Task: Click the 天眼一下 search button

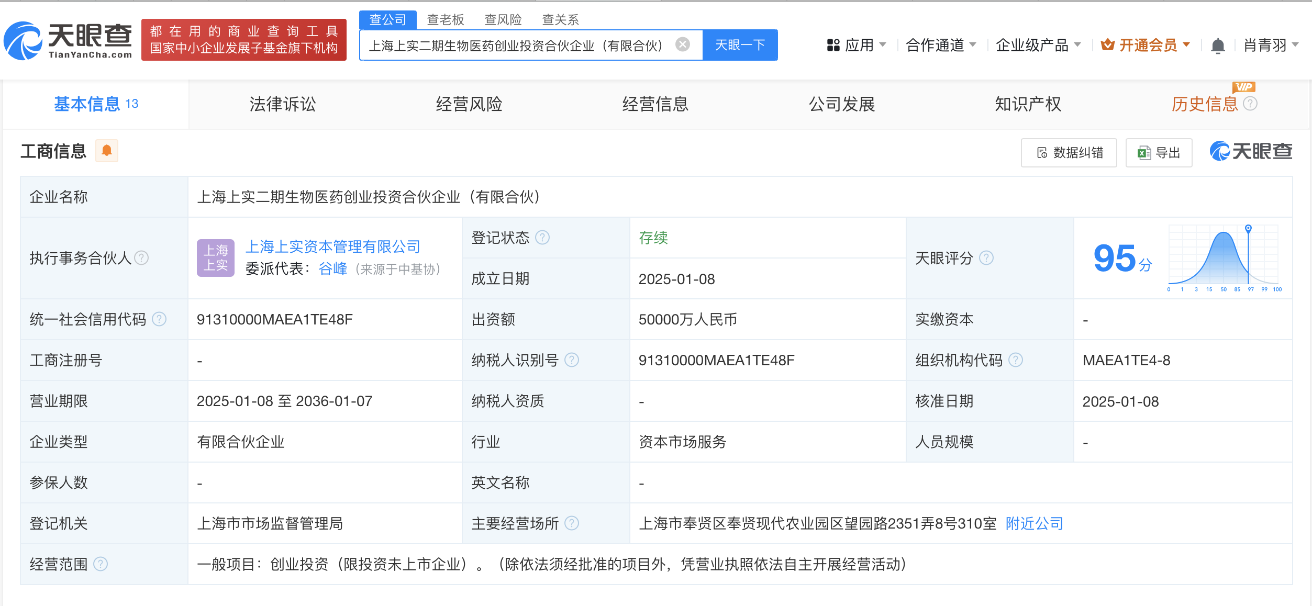Action: pyautogui.click(x=740, y=45)
